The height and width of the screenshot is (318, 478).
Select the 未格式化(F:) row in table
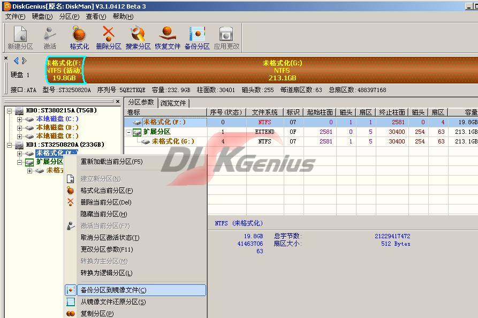coord(301,122)
